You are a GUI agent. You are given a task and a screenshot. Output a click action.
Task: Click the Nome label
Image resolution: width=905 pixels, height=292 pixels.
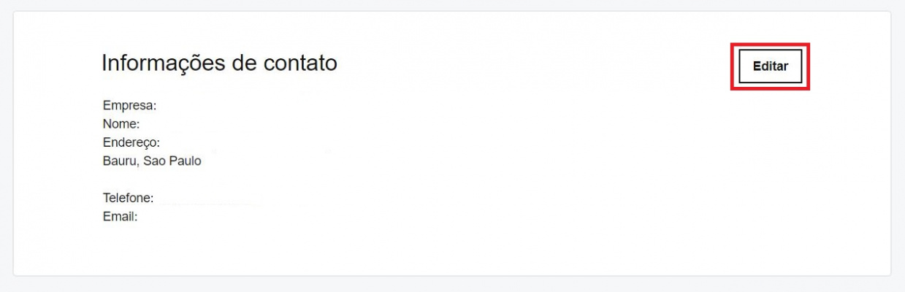click(121, 124)
